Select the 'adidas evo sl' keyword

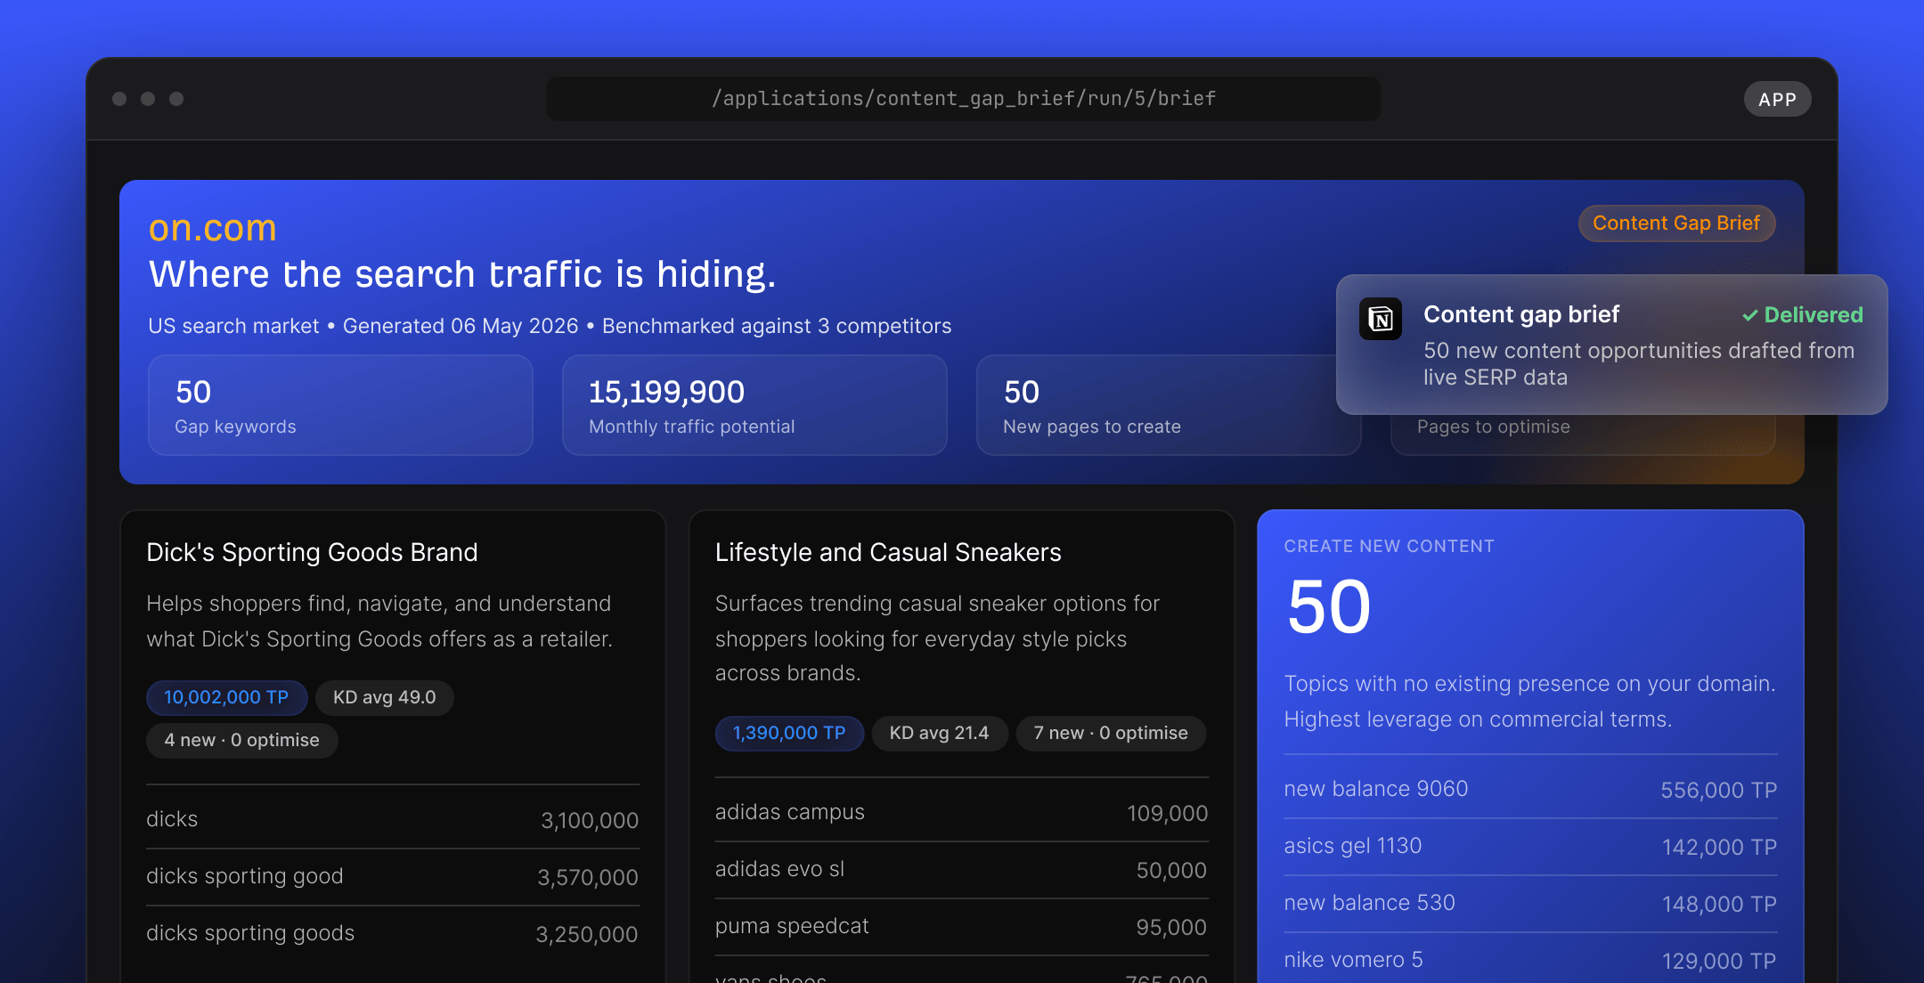coord(780,869)
